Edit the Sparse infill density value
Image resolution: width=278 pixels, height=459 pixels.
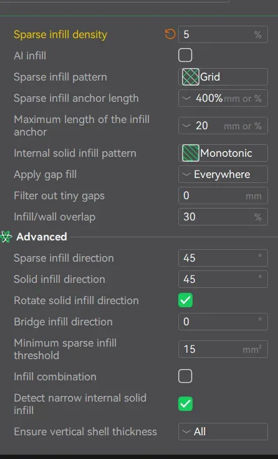(x=223, y=34)
